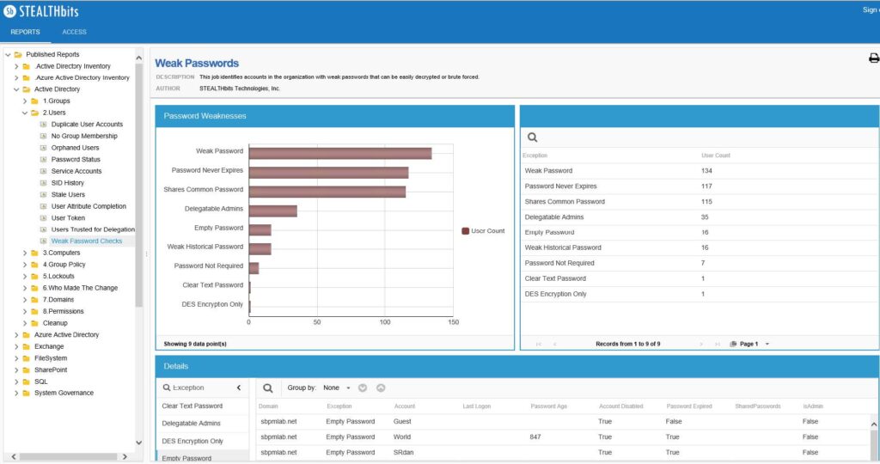The height and width of the screenshot is (464, 880).
Task: Collapse the Exception filter panel with the chevron
Action: click(x=239, y=388)
